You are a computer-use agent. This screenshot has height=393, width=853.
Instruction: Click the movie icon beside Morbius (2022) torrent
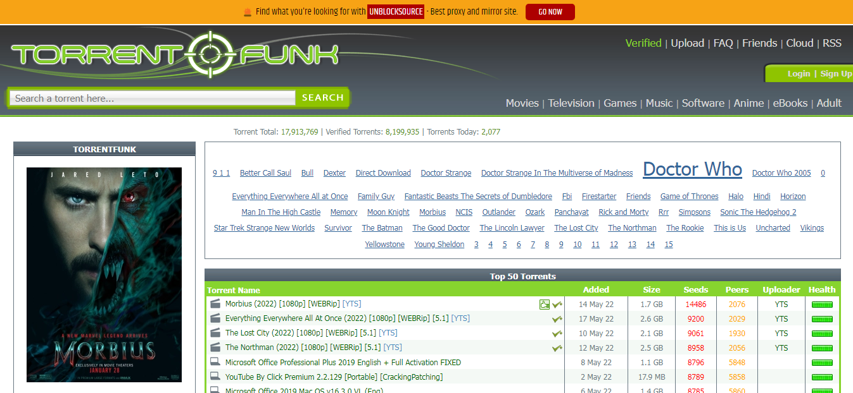click(215, 304)
